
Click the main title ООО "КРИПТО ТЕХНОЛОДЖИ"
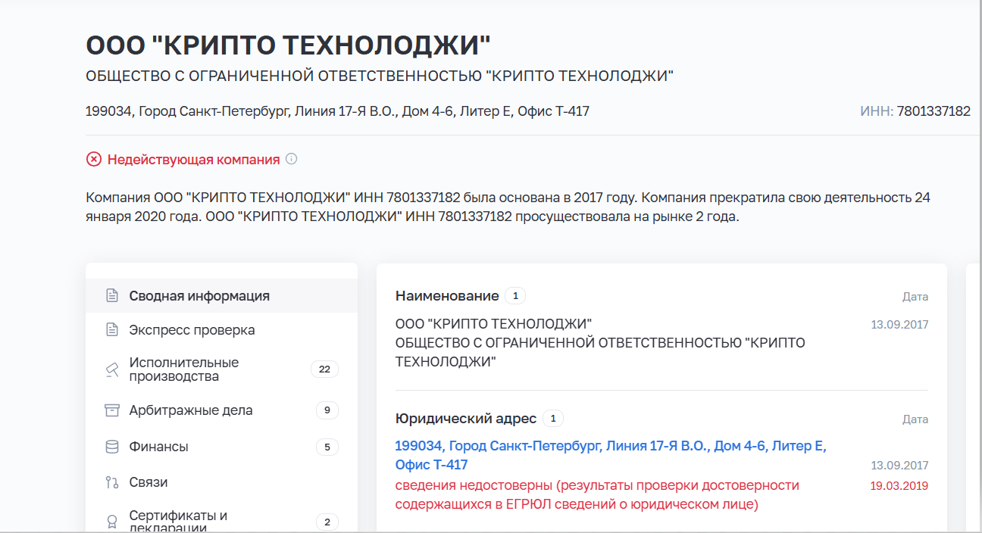click(289, 45)
